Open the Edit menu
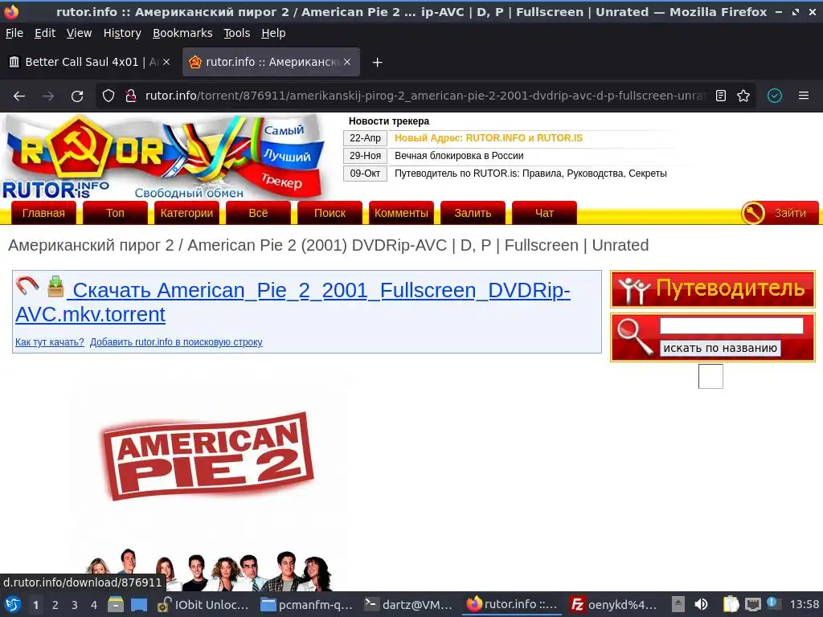This screenshot has width=823, height=617. point(45,33)
